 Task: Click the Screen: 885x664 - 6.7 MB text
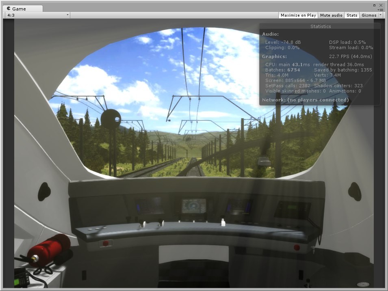(x=295, y=80)
